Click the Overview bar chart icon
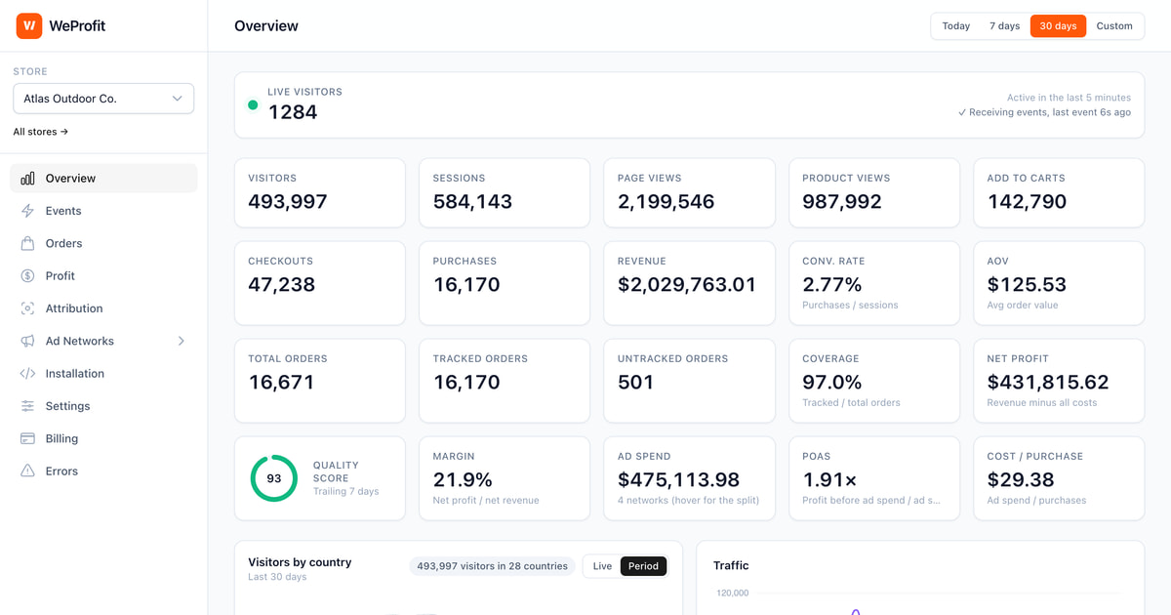This screenshot has width=1171, height=615. coord(27,179)
